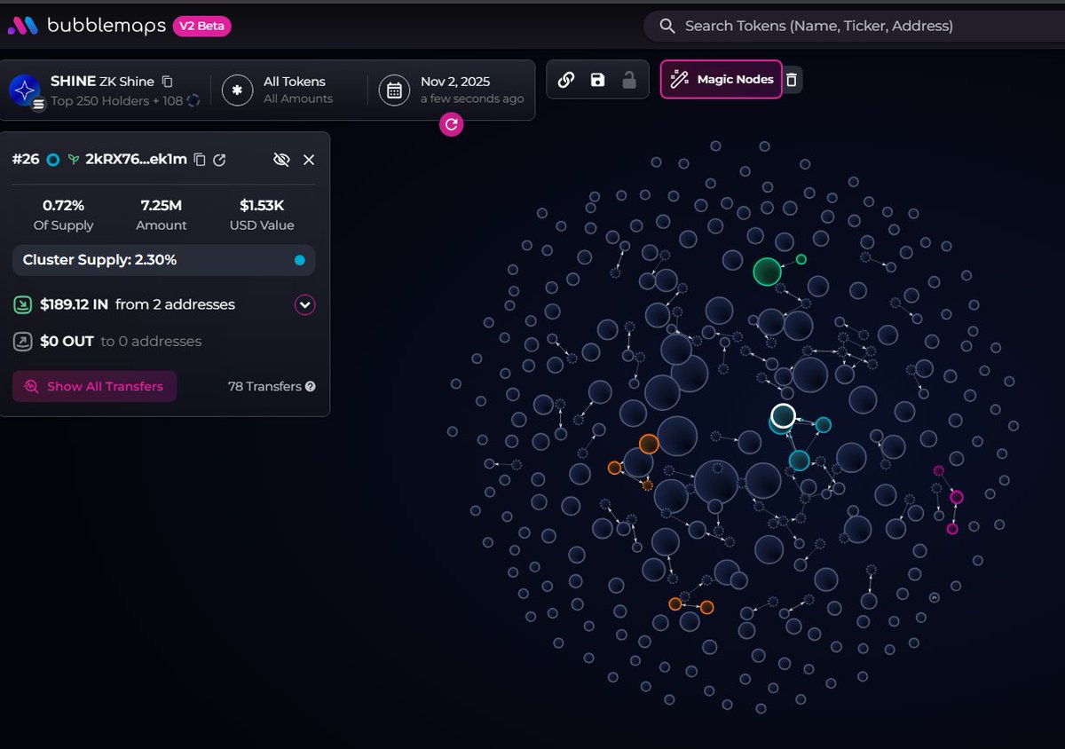Copy address 2kRX76...ek1m
This screenshot has width=1065, height=749.
pyautogui.click(x=200, y=160)
